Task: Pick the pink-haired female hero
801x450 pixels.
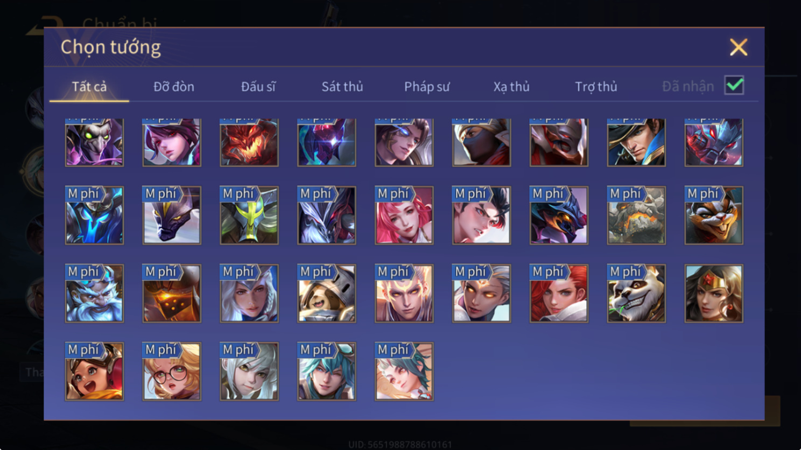Action: (x=404, y=216)
